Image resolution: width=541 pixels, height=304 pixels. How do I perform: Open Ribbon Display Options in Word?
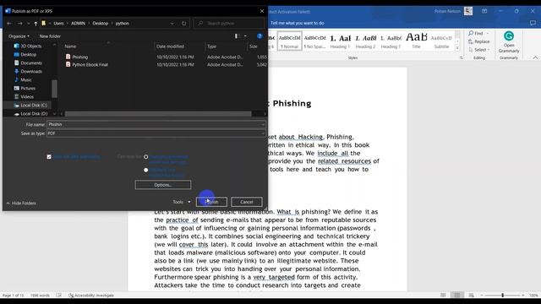[484, 11]
